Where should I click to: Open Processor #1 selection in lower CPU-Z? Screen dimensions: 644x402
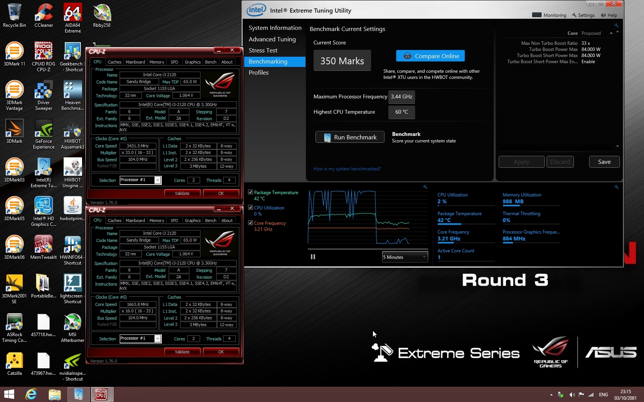[x=140, y=338]
